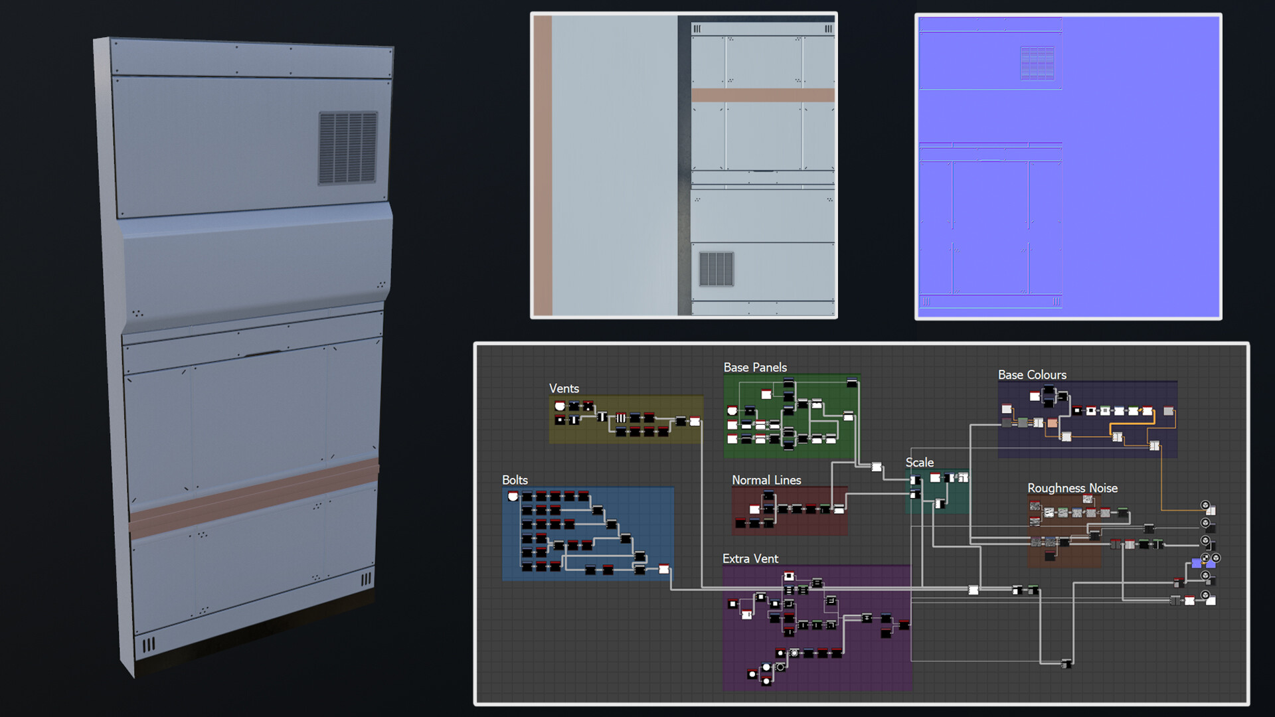1275x717 pixels.
Task: Select the Roughness Noise frame title
Action: [1072, 488]
